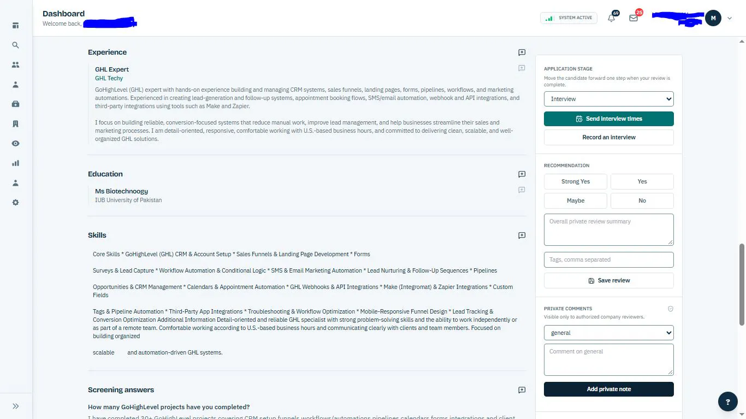The image size is (746, 419).
Task: Add a comment on the Skills section heading
Action: point(522,235)
